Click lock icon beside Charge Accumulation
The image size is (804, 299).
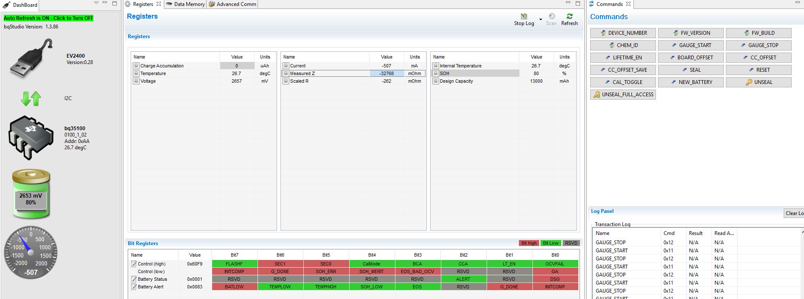136,66
